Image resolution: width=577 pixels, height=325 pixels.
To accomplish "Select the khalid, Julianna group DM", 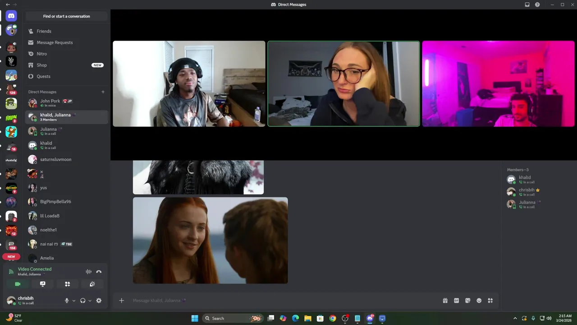I will (66, 117).
